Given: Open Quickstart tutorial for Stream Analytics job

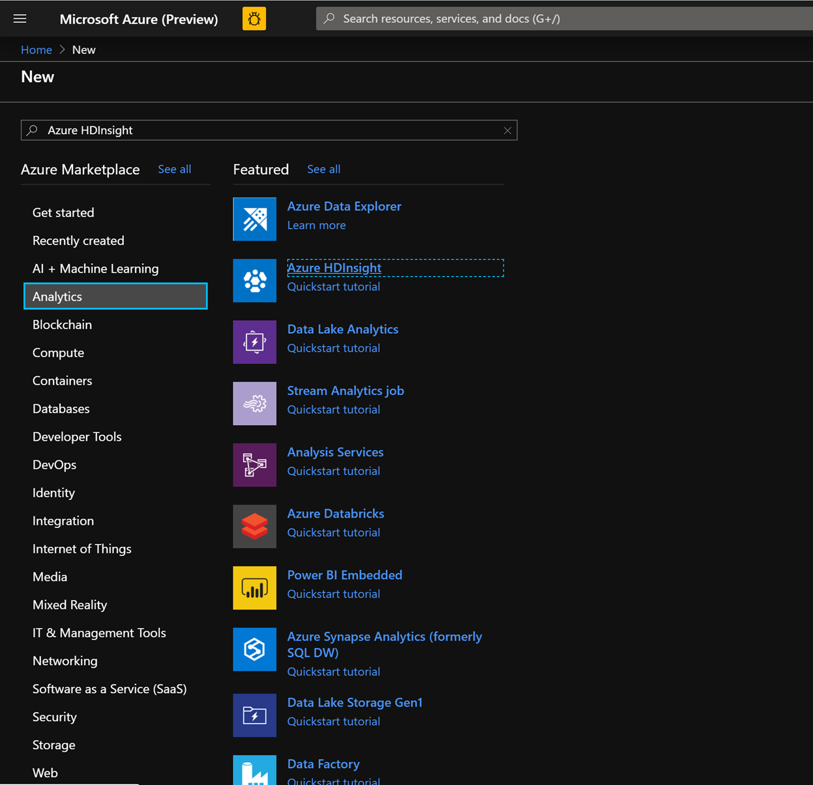Looking at the screenshot, I should point(334,409).
